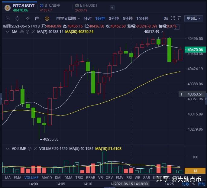This screenshot has width=207, height=188.
Task: Select the 3分钟 interval
Action: [114, 18]
